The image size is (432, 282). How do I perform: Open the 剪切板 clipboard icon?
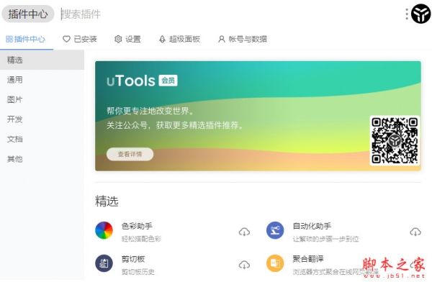(104, 263)
